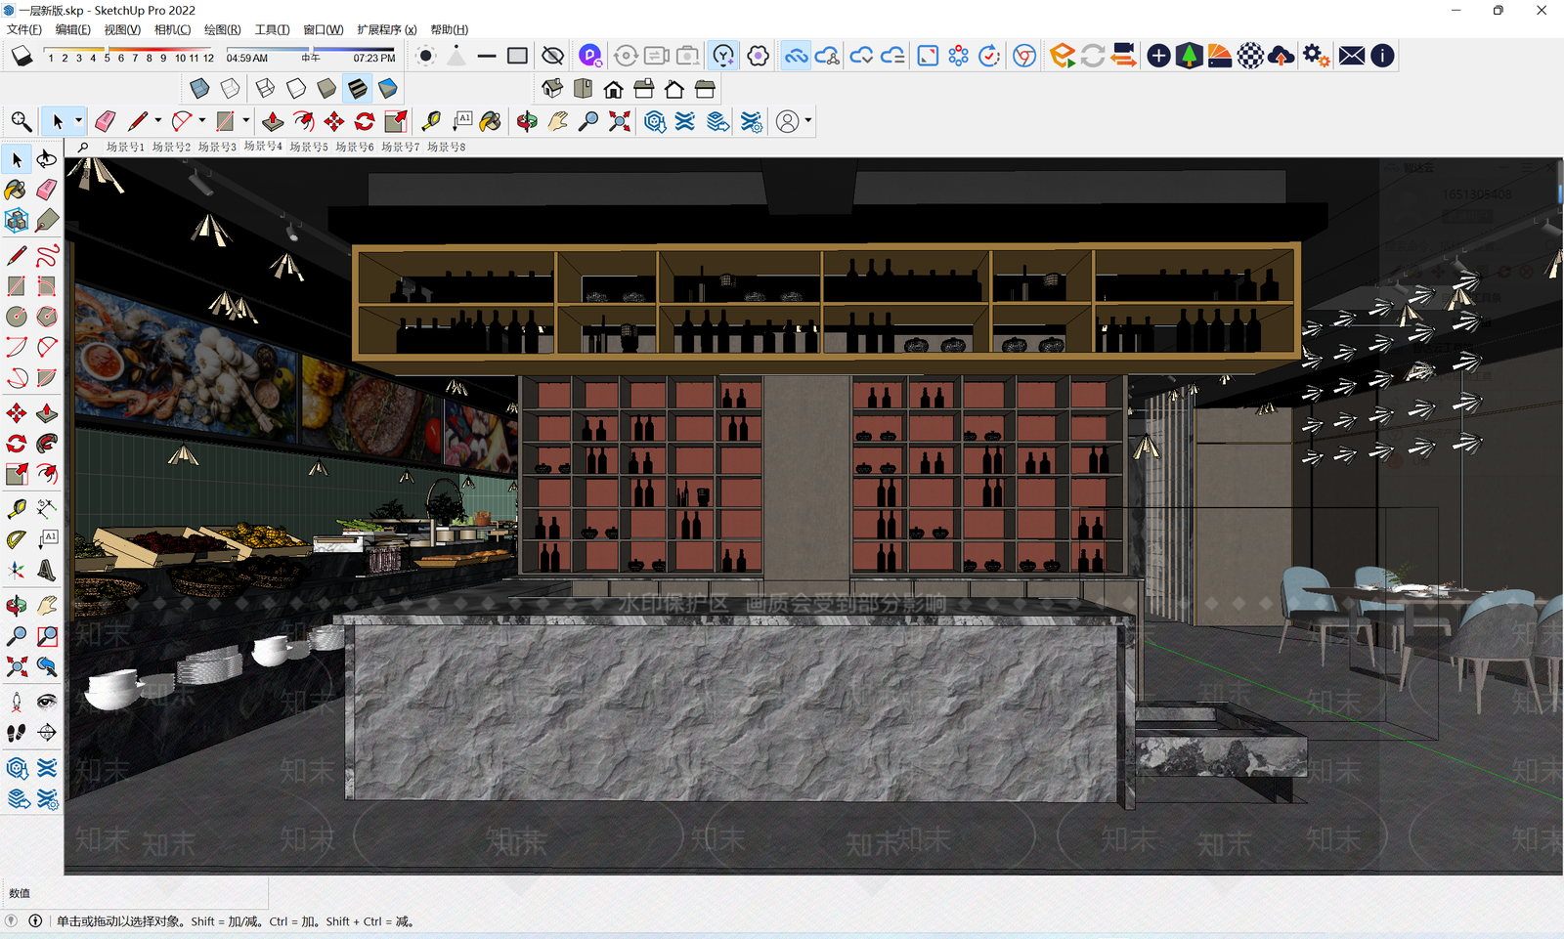The width and height of the screenshot is (1564, 939).
Task: Activate the Rotate tool in top toolbar
Action: pyautogui.click(x=365, y=121)
